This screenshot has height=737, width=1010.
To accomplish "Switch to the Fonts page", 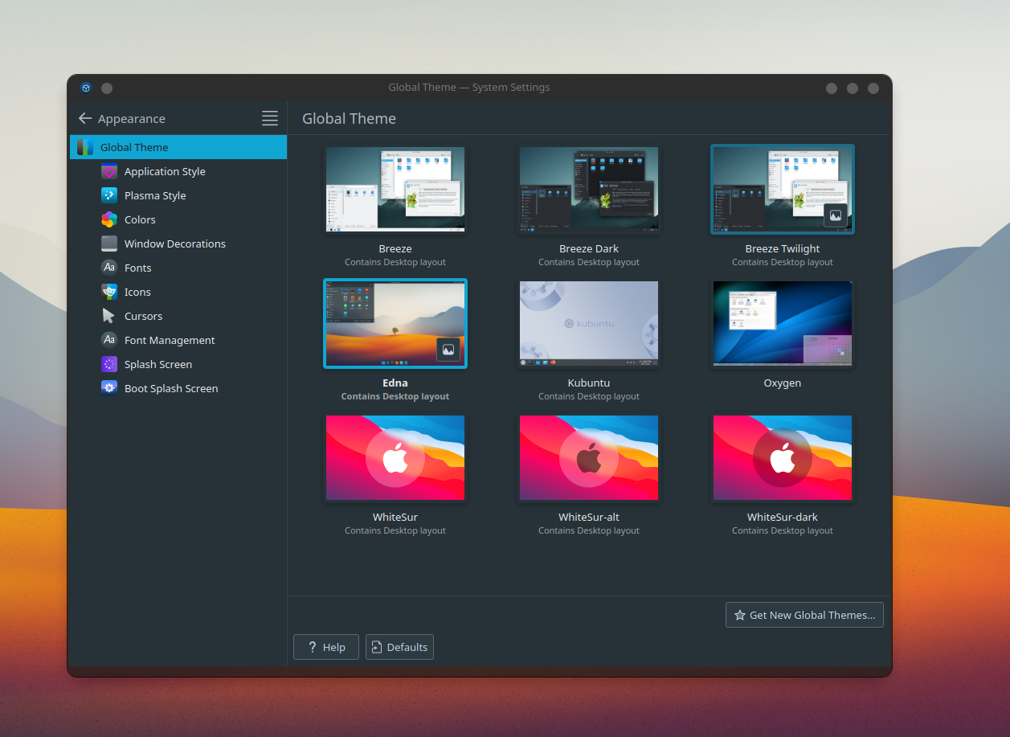I will [x=178, y=268].
